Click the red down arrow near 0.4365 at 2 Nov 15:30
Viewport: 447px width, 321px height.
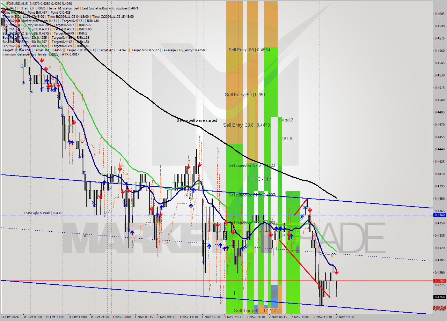tap(310, 210)
